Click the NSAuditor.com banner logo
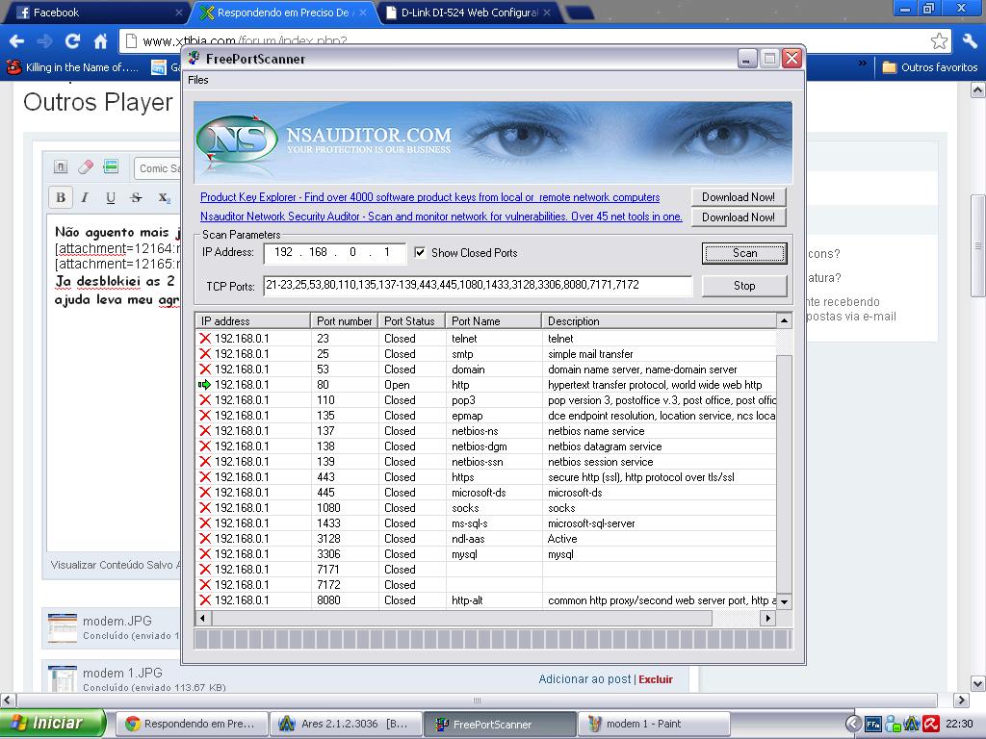986x739 pixels. tap(237, 139)
